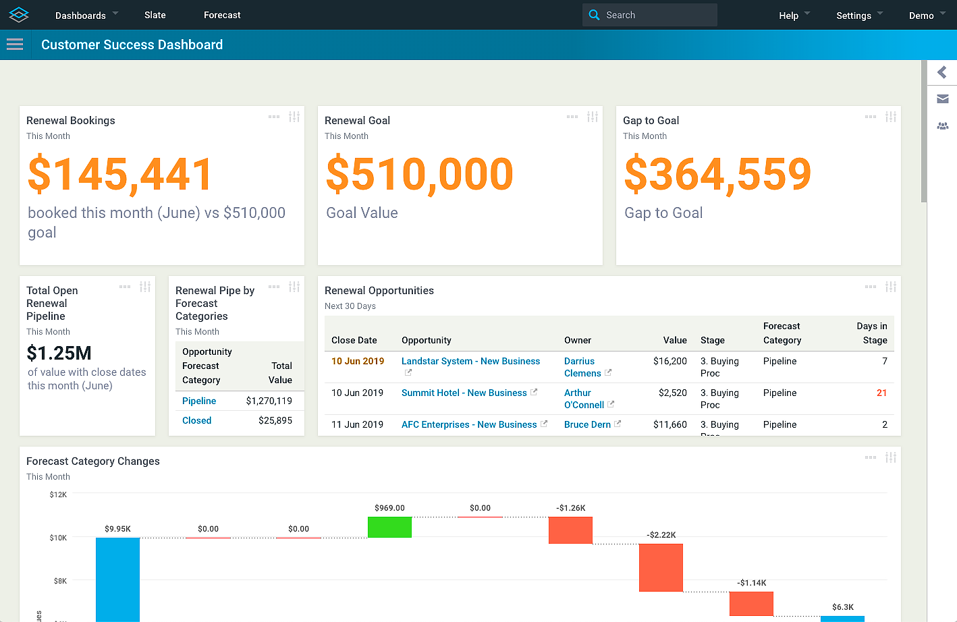The width and height of the screenshot is (957, 622).
Task: Expand the Dashboards dropdown menu
Action: pyautogui.click(x=86, y=15)
